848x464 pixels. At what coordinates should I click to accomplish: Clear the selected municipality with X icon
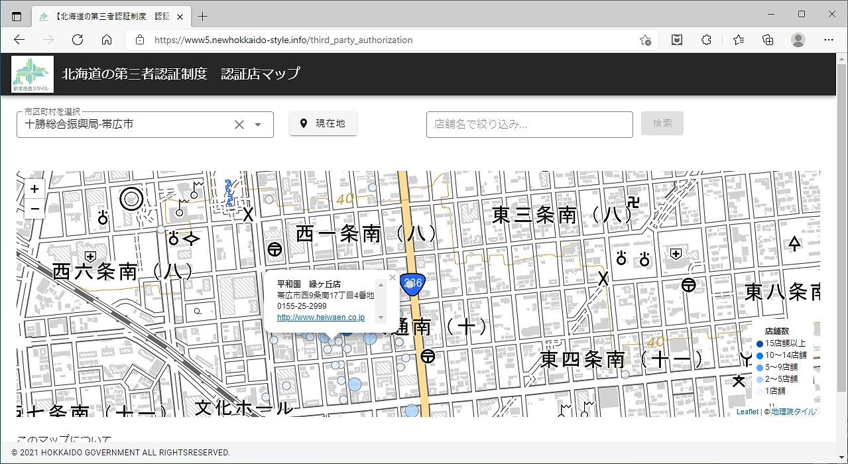coord(239,125)
